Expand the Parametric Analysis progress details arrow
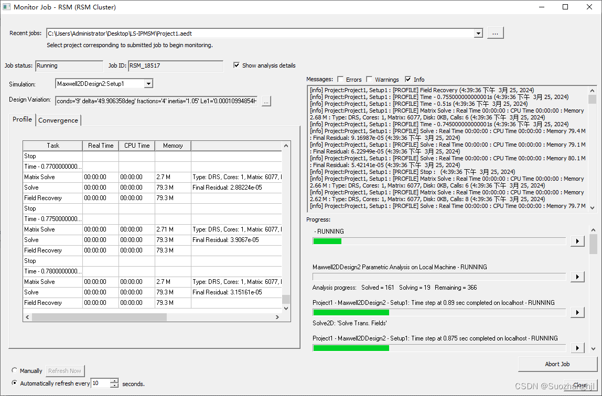This screenshot has width=602, height=396. tap(577, 277)
